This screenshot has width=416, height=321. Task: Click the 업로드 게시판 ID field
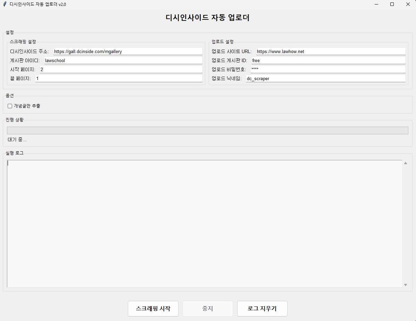pyautogui.click(x=328, y=60)
